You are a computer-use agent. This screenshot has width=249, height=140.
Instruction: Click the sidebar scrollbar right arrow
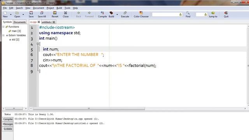click(x=26, y=108)
